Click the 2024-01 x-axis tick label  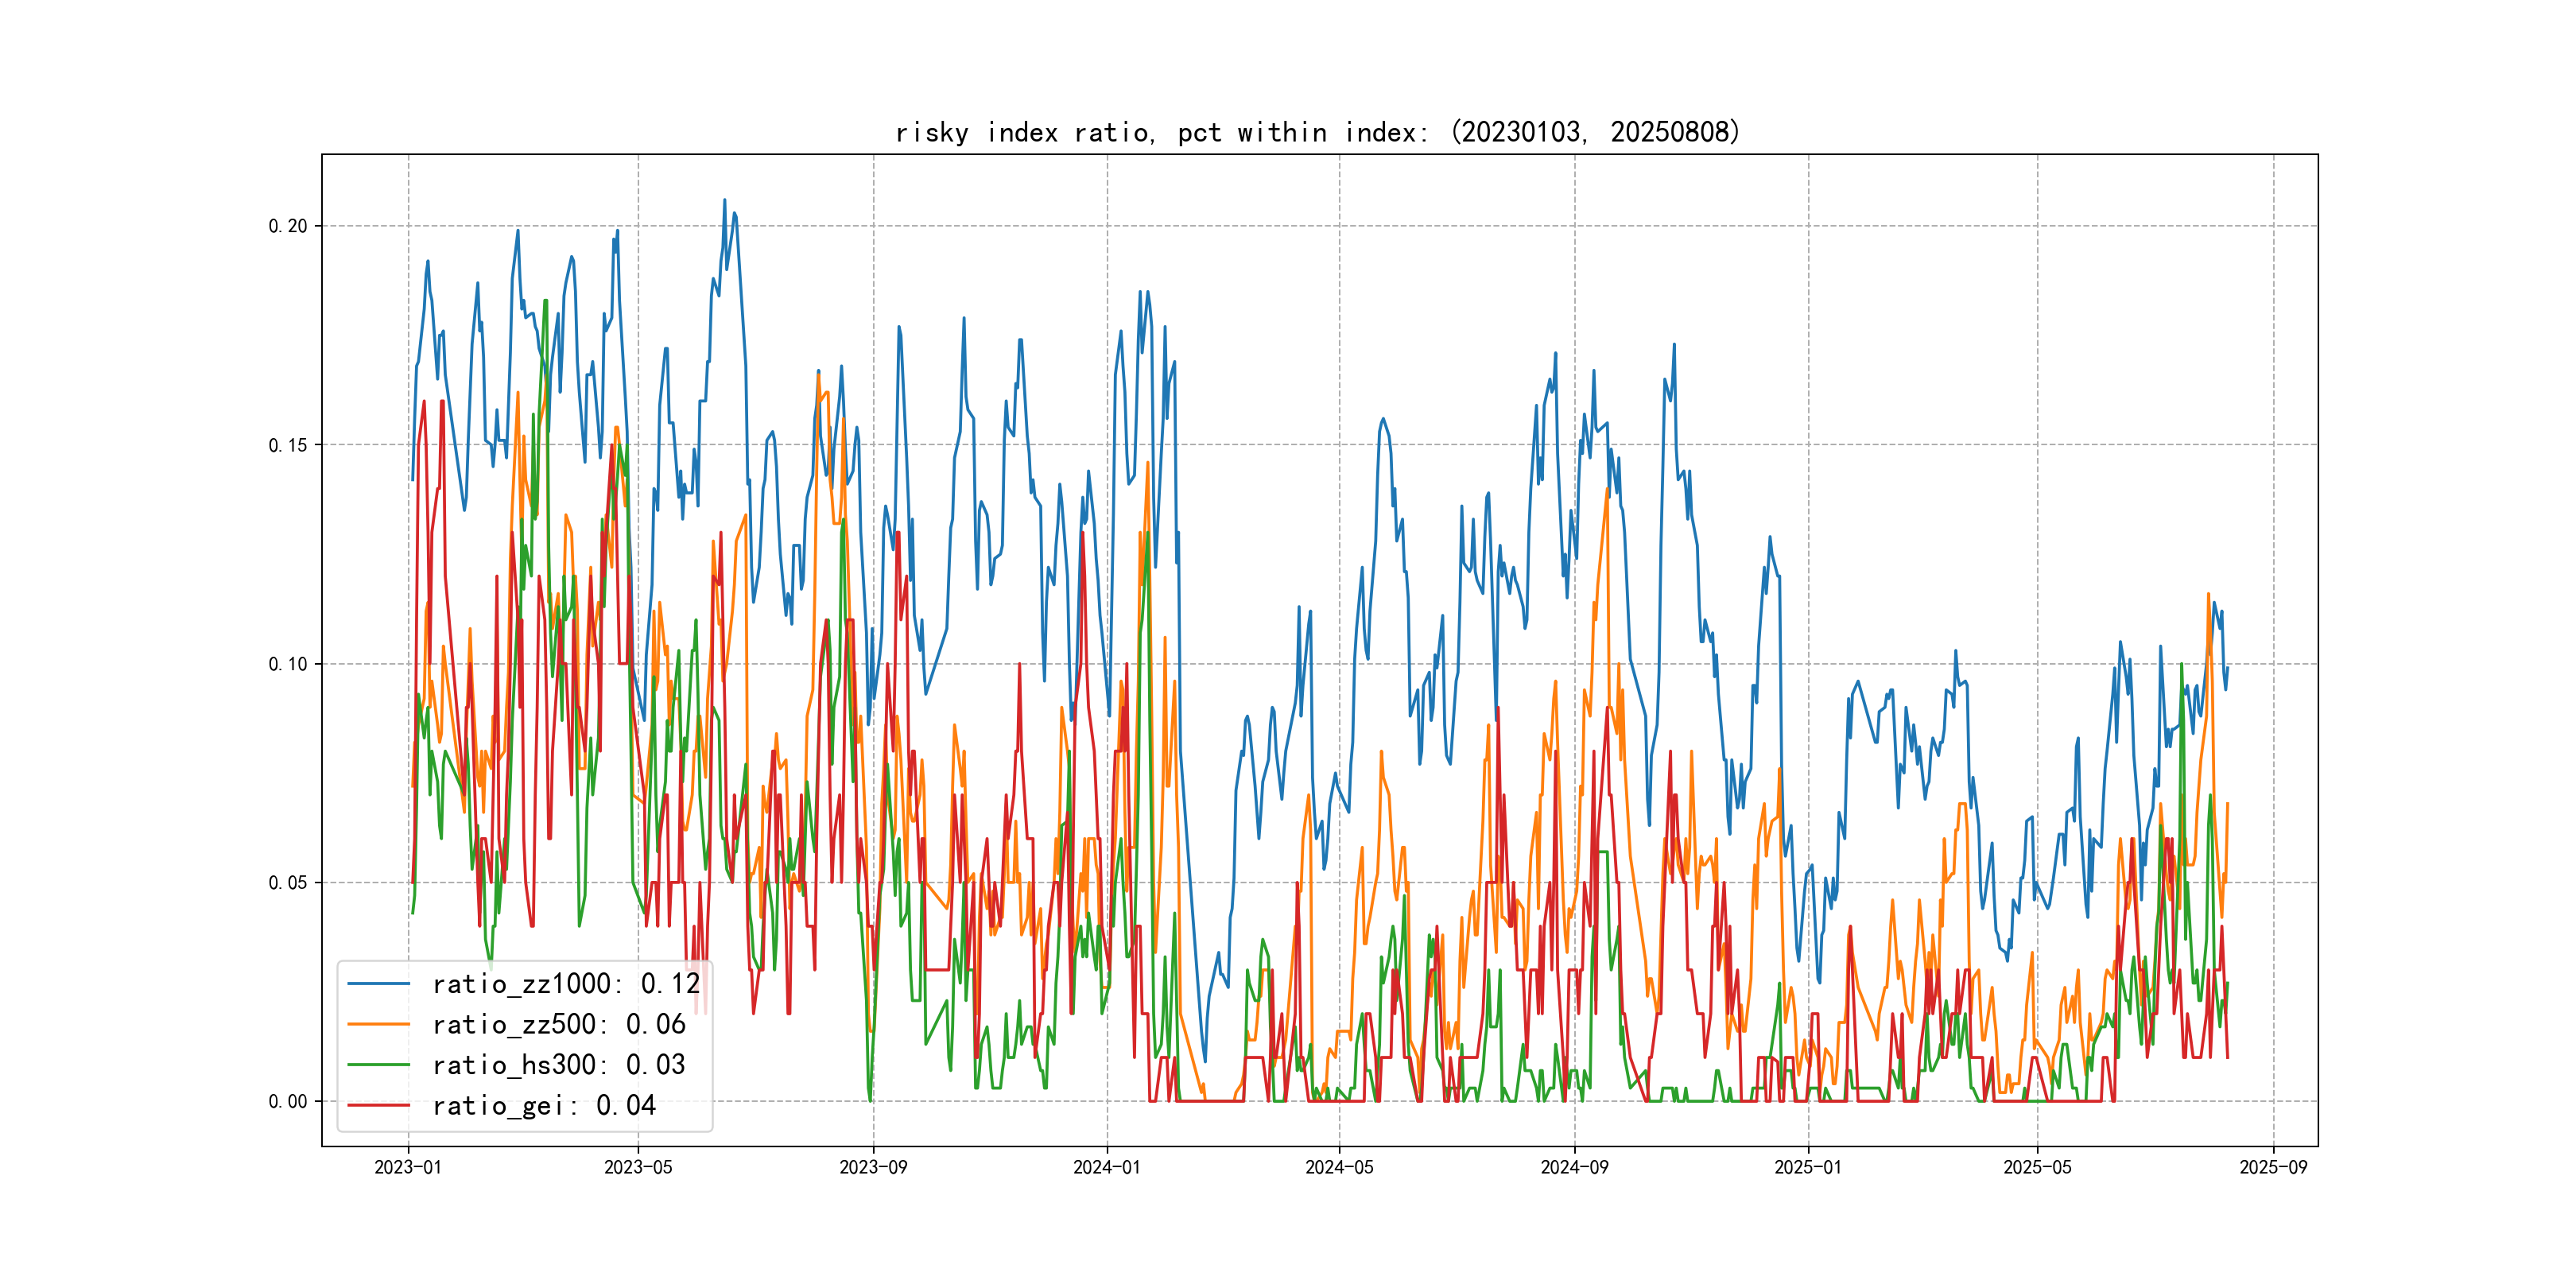[1106, 1167]
